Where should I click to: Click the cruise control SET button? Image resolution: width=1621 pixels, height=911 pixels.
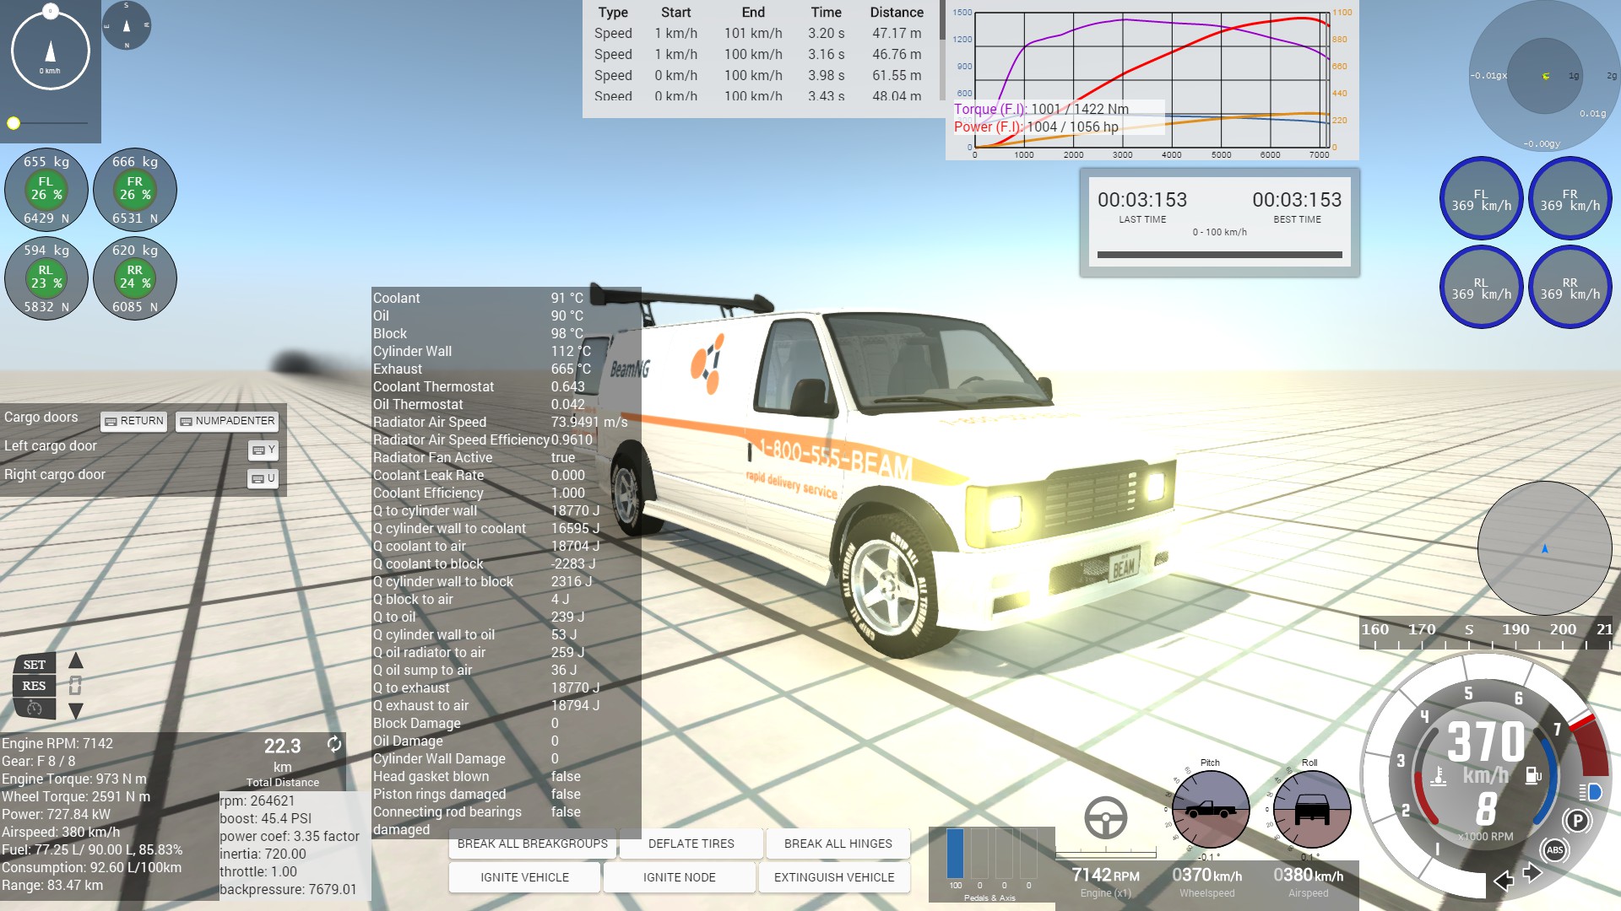35,665
